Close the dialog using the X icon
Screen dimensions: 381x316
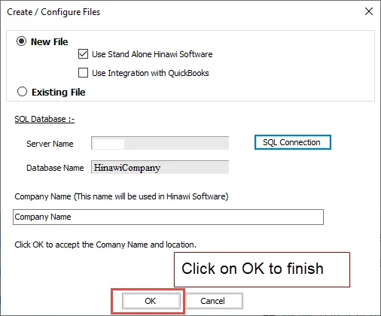pos(369,11)
